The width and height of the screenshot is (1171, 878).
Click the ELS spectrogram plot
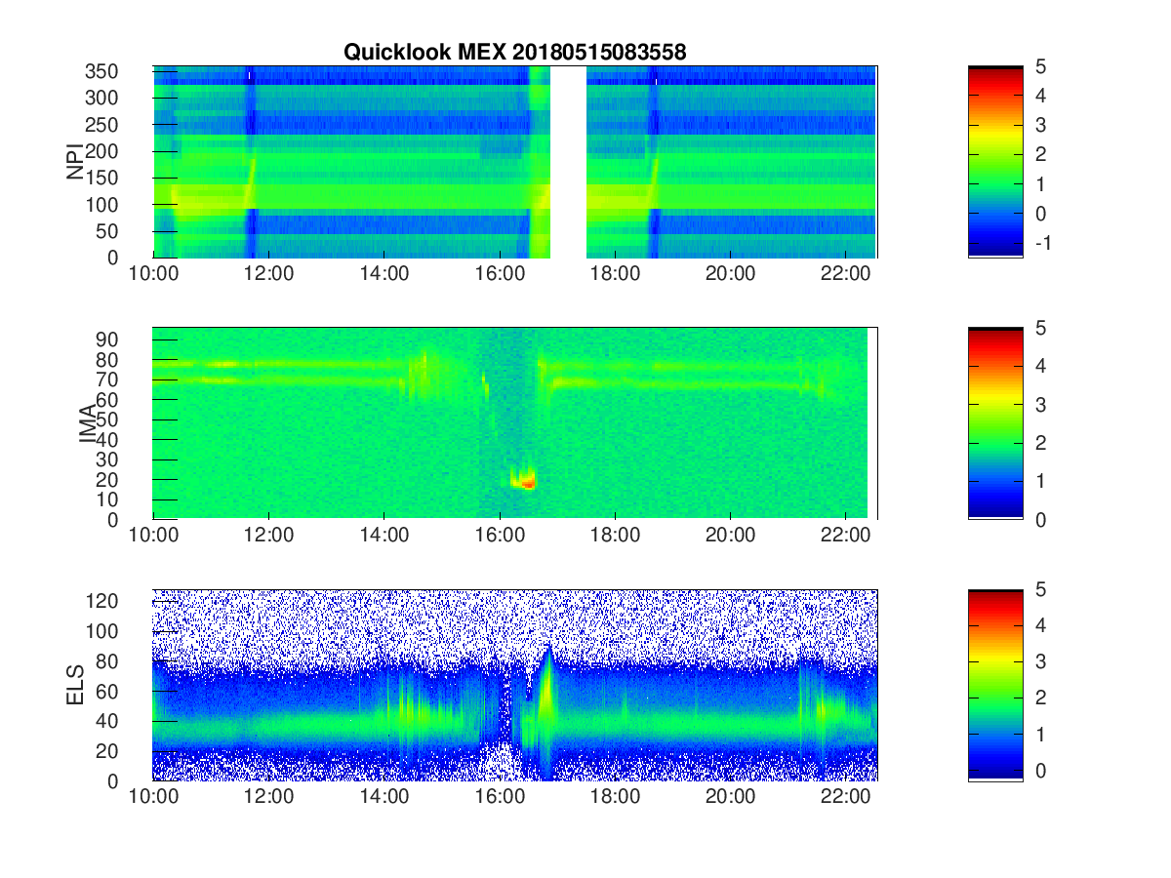coord(515,685)
